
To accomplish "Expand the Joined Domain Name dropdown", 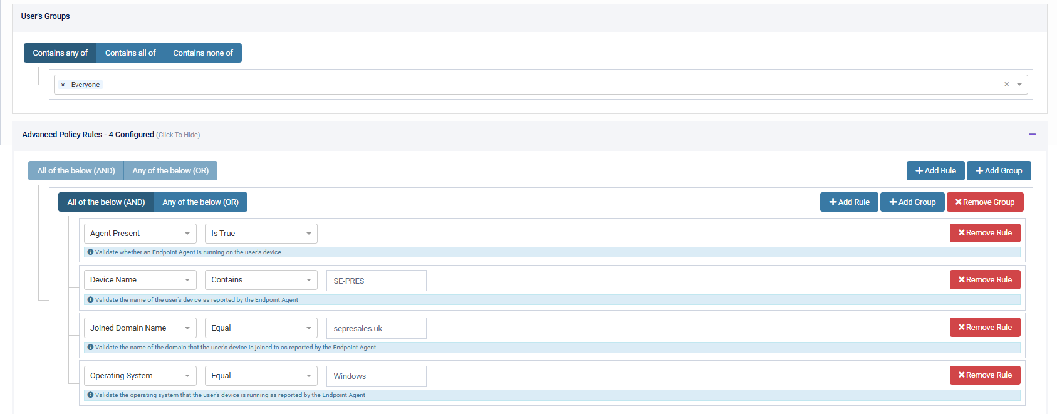I will click(140, 328).
